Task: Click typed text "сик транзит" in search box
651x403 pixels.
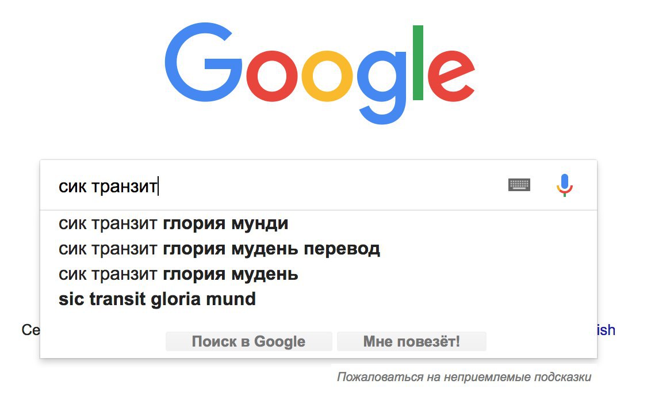Action: click(108, 187)
